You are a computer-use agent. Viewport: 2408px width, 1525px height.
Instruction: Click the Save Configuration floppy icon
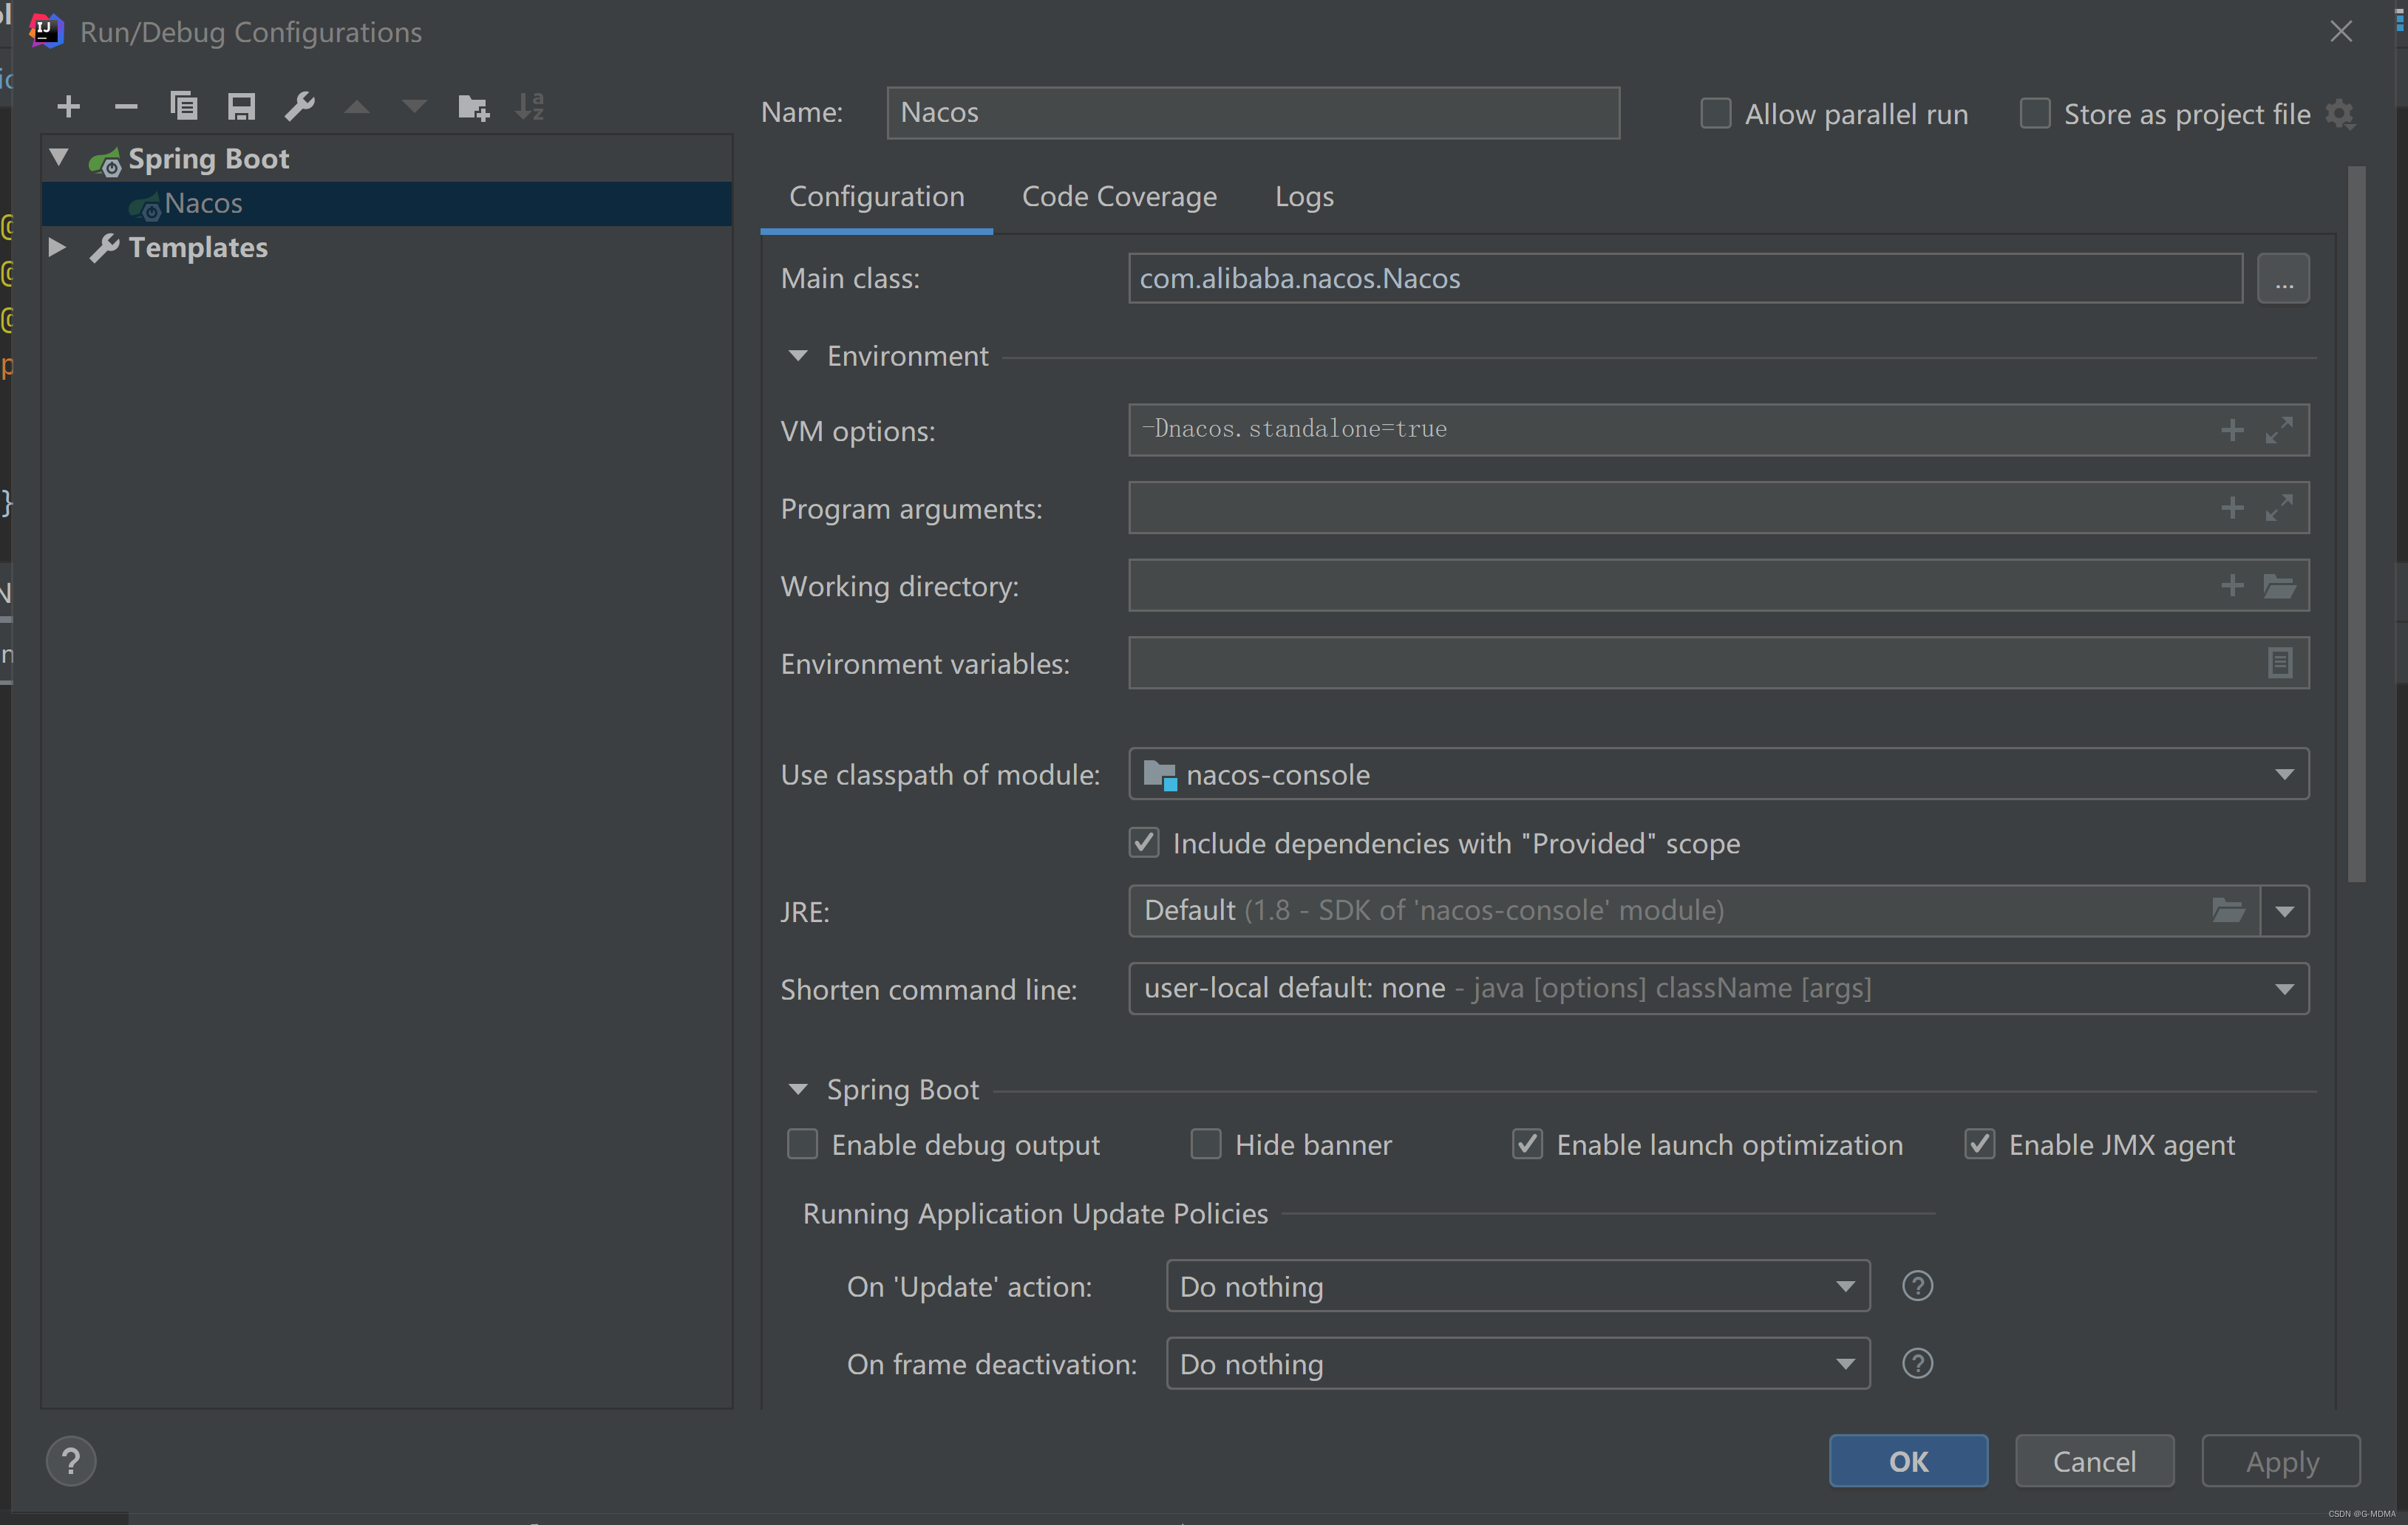[241, 106]
